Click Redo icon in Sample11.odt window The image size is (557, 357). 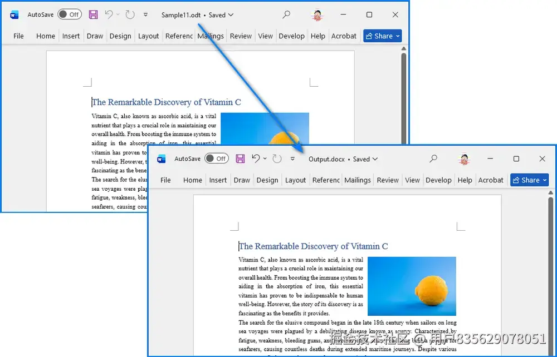click(x=130, y=14)
